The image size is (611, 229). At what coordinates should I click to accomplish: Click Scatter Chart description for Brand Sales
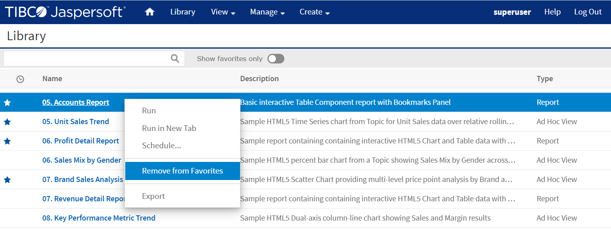click(x=376, y=180)
